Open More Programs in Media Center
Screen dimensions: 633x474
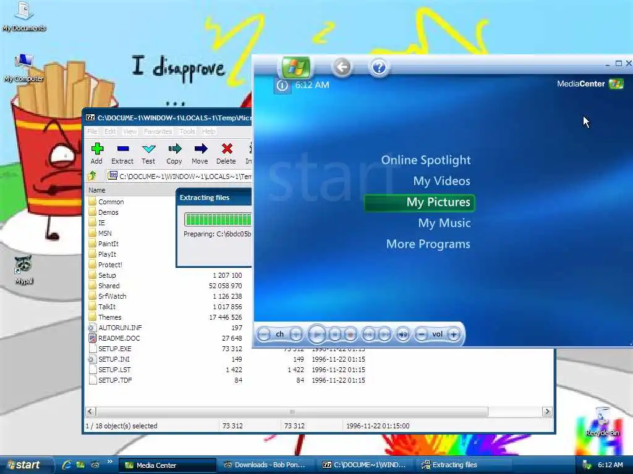pos(428,244)
